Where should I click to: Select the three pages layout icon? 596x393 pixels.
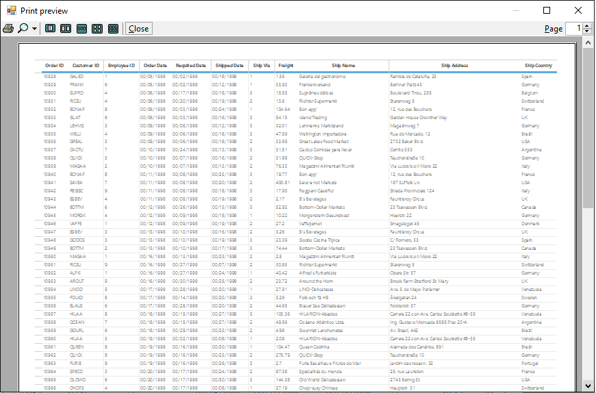81,29
